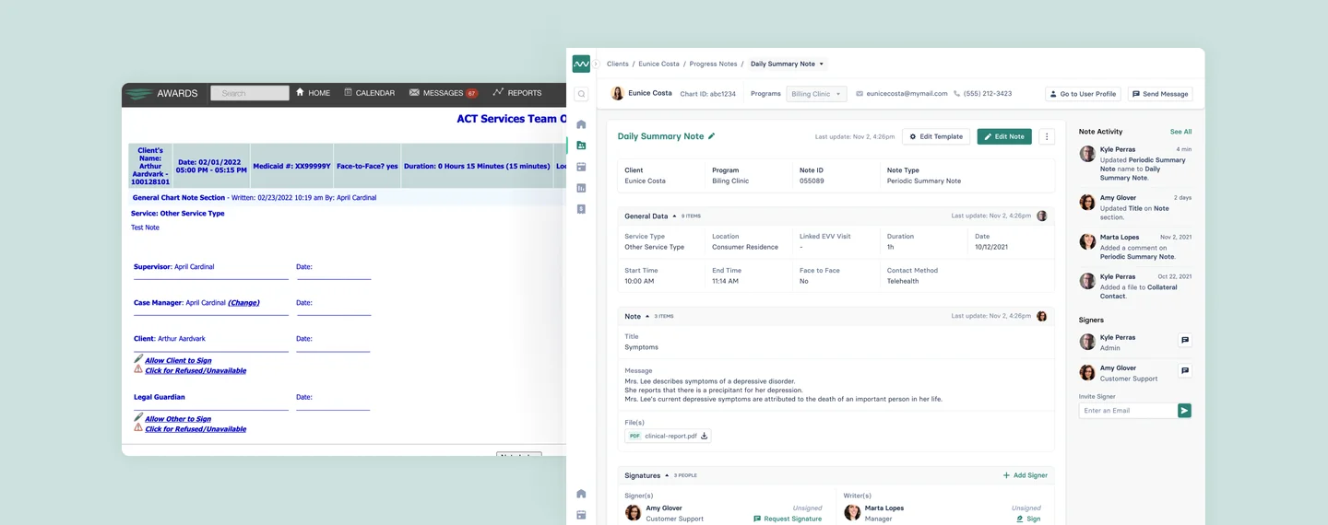Open MESSAGES menu in the AWARDS window

444,93
